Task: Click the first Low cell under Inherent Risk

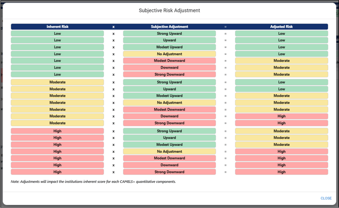Action: coord(58,34)
